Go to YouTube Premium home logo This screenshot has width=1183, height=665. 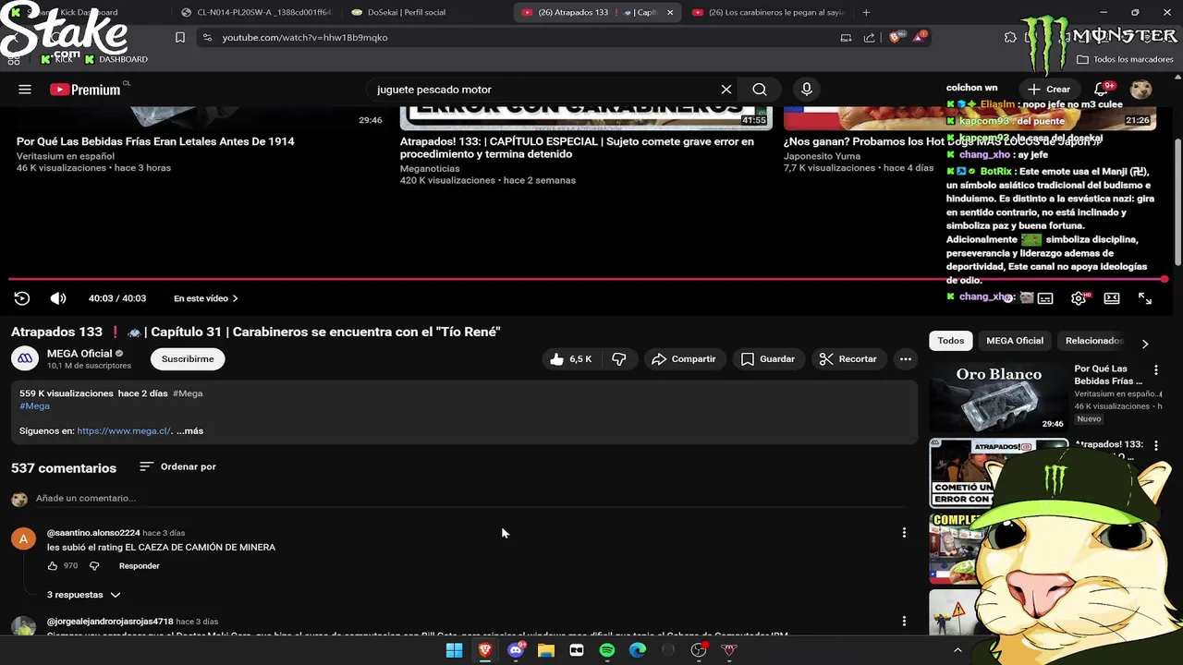(85, 90)
